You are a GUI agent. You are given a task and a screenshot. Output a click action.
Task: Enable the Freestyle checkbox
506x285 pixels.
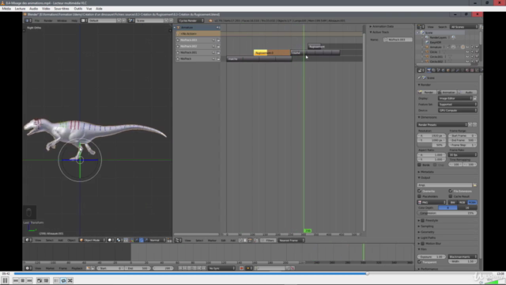pos(423,220)
